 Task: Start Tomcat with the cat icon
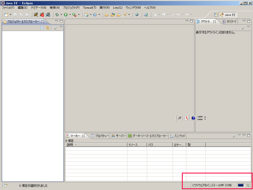[36, 15]
